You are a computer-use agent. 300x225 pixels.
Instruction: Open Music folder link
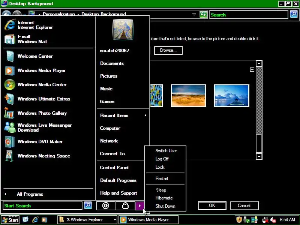(106, 89)
